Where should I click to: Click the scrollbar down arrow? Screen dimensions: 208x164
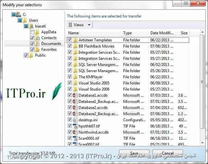click(202, 143)
